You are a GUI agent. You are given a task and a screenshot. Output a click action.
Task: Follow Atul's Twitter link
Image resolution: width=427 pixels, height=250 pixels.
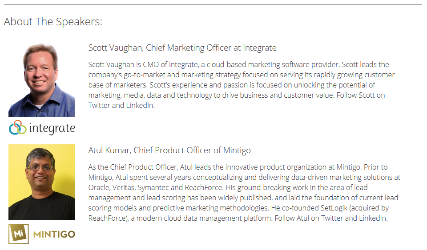(332, 218)
